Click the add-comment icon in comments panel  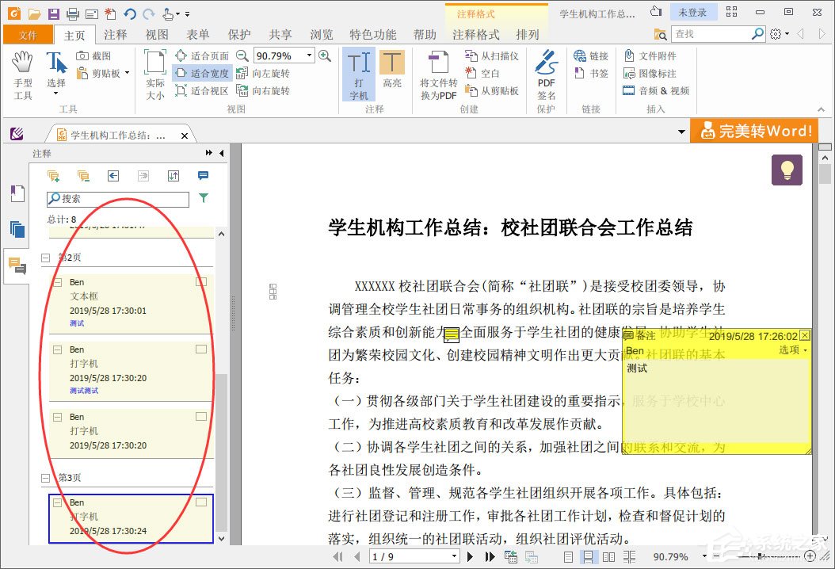pyautogui.click(x=53, y=175)
